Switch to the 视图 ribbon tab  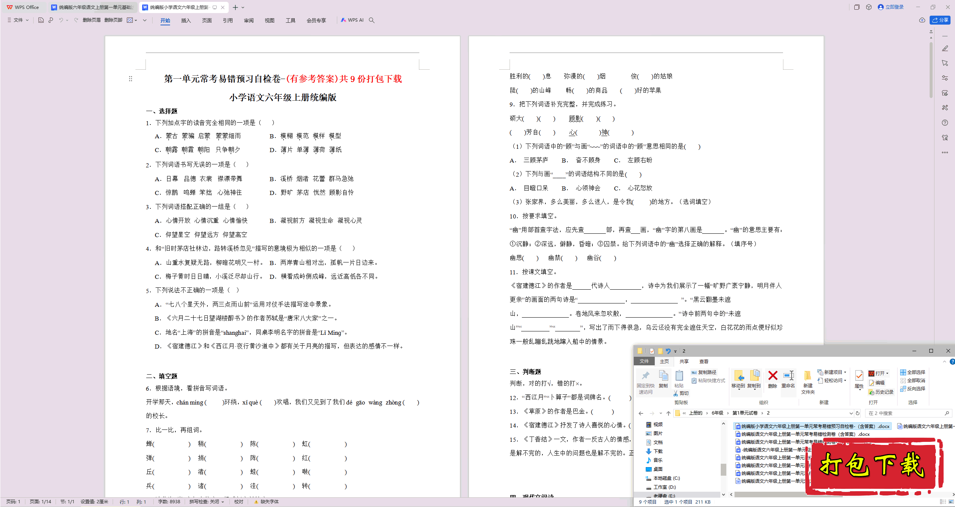tap(269, 21)
